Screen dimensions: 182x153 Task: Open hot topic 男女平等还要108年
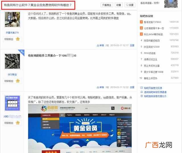point(154,72)
